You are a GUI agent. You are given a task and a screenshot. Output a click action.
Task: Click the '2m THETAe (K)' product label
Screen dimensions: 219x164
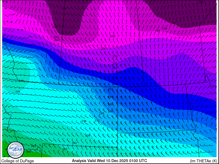[x=203, y=161]
